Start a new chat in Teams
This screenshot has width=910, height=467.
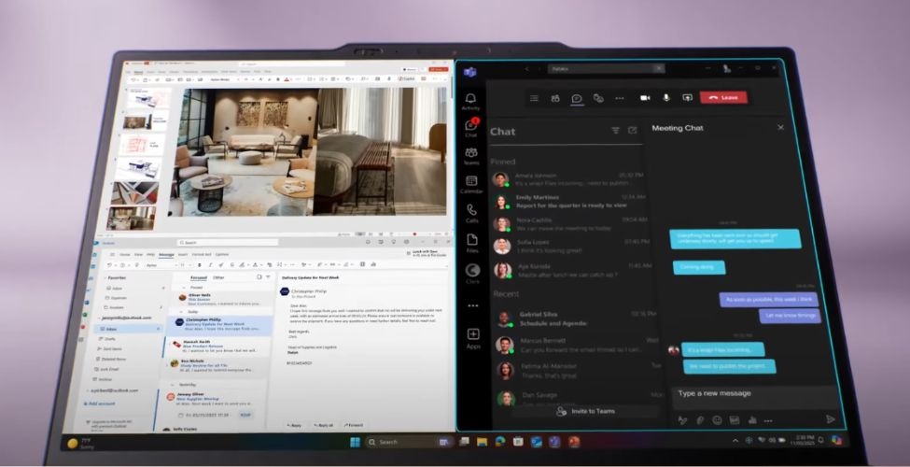pyautogui.click(x=632, y=131)
